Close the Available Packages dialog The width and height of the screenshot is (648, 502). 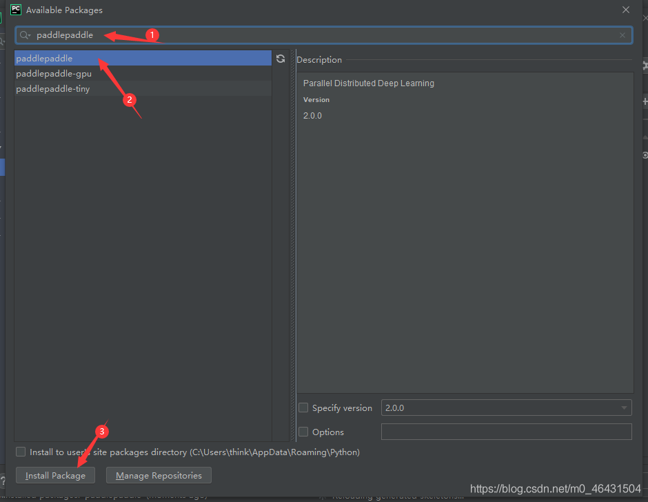click(626, 10)
